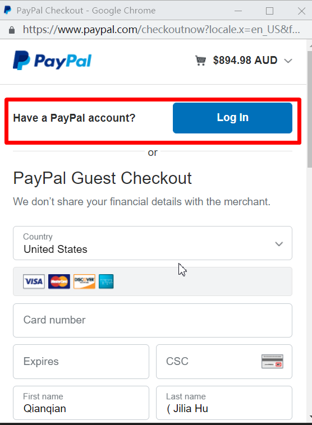312x425 pixels.
Task: Click the page vertical scrollbar thumb
Action: (310, 109)
